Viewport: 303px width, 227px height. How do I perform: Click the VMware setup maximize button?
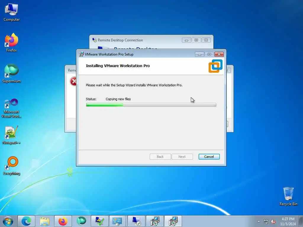coord(209,54)
